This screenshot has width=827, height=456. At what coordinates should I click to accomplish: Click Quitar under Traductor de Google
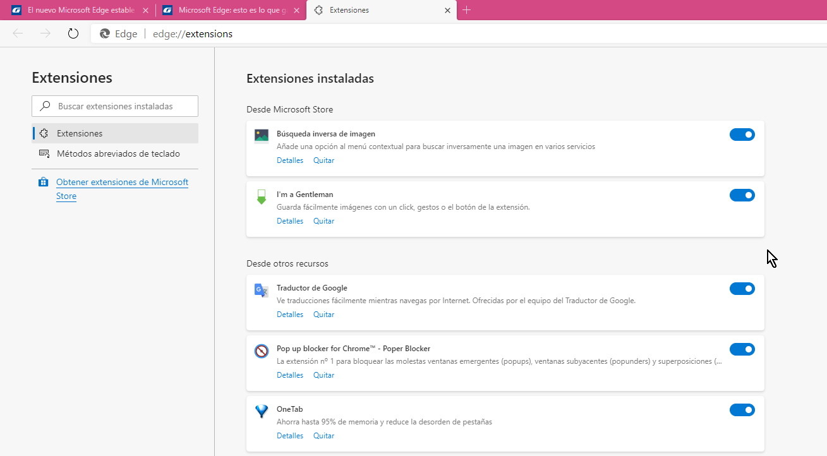coord(323,314)
